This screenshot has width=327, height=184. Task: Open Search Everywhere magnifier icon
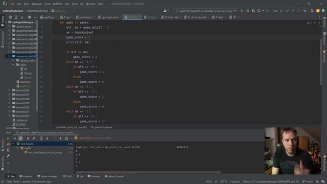tap(312, 11)
